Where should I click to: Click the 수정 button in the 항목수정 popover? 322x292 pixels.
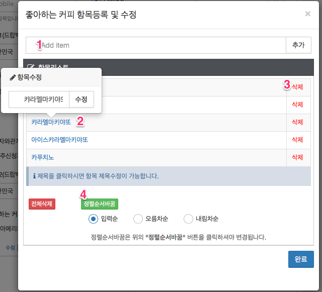coord(82,100)
